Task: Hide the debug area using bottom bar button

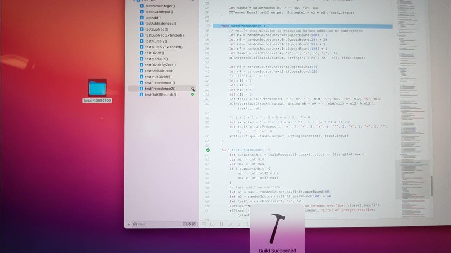Action: pyautogui.click(x=203, y=224)
